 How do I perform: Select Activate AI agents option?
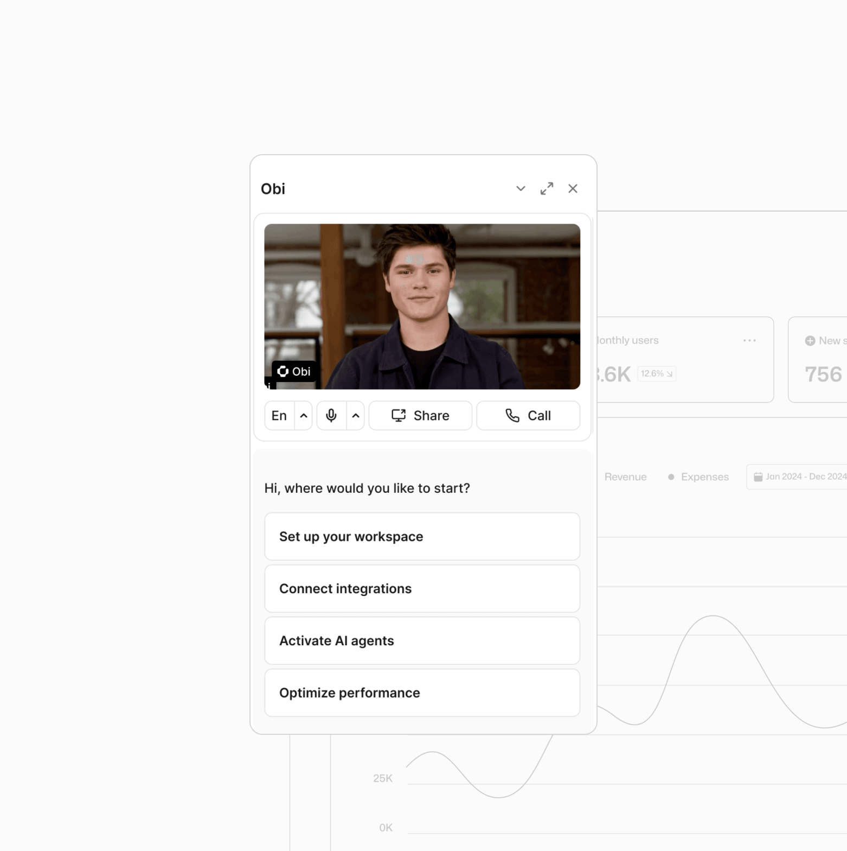pos(422,641)
